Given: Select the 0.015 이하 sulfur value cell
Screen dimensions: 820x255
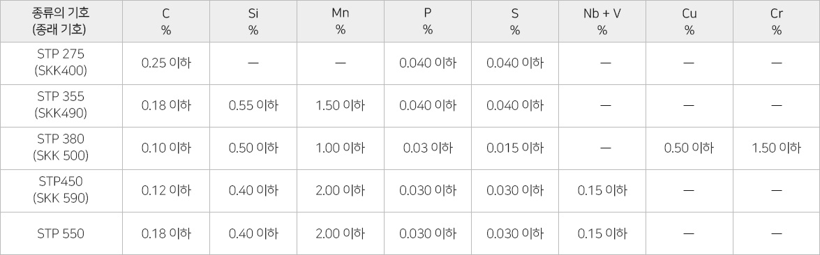Looking at the screenshot, I should (515, 148).
